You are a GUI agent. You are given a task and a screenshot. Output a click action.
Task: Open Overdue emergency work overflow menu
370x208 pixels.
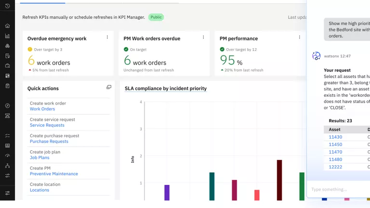tap(107, 38)
